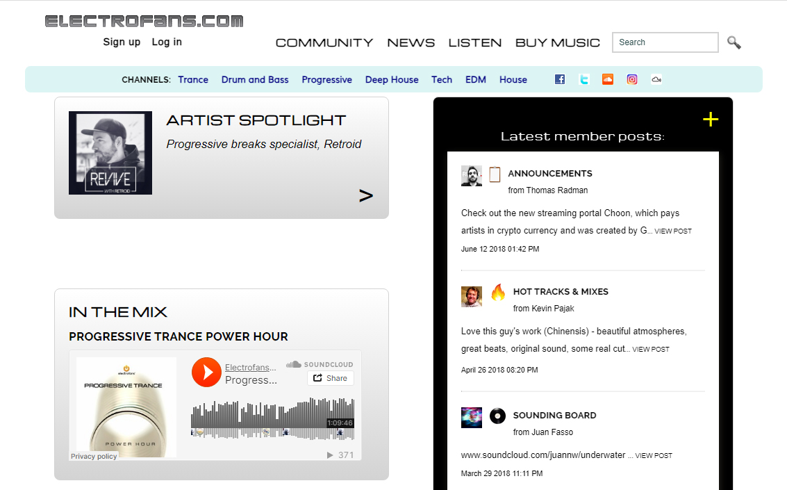Expand the Artist Spotlight arrow
This screenshot has height=490, width=787.
click(366, 195)
